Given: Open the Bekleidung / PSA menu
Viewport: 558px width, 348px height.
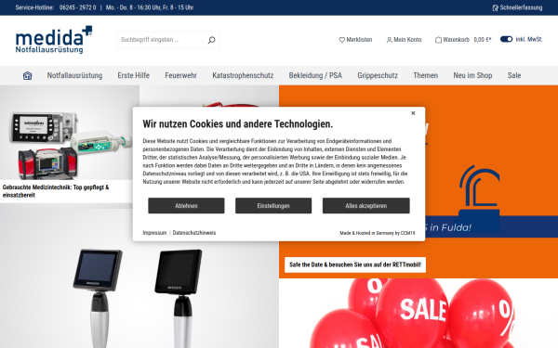Looking at the screenshot, I should [x=315, y=75].
